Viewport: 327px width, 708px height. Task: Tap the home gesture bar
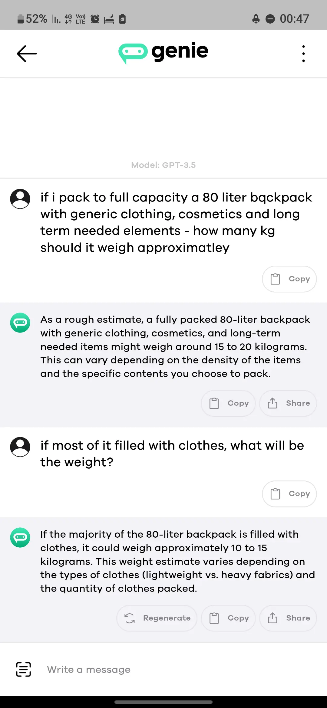(x=163, y=702)
